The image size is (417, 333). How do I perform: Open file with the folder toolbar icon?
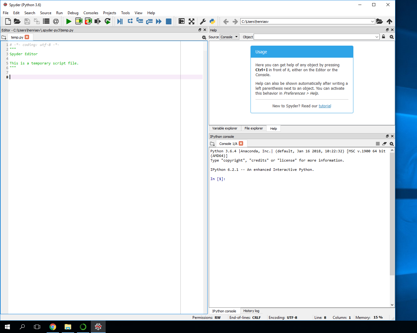click(17, 21)
